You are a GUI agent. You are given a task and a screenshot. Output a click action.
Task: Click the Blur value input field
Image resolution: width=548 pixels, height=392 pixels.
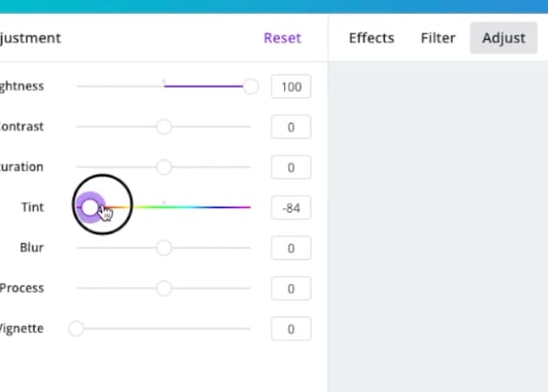pyautogui.click(x=290, y=248)
